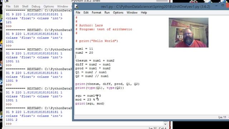Click the 'prod = num1 * num2' line
Image resolution: width=229 pixels, height=129 pixels.
pos(93,68)
